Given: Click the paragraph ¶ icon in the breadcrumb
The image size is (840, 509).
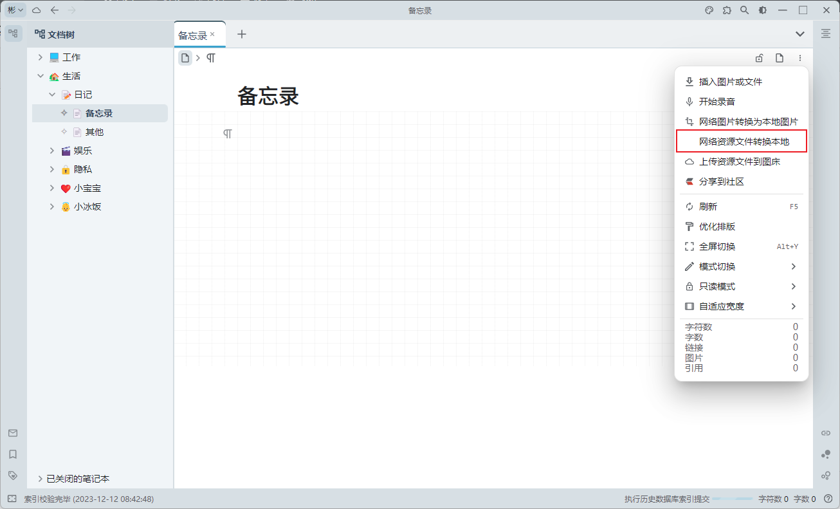Looking at the screenshot, I should 211,58.
